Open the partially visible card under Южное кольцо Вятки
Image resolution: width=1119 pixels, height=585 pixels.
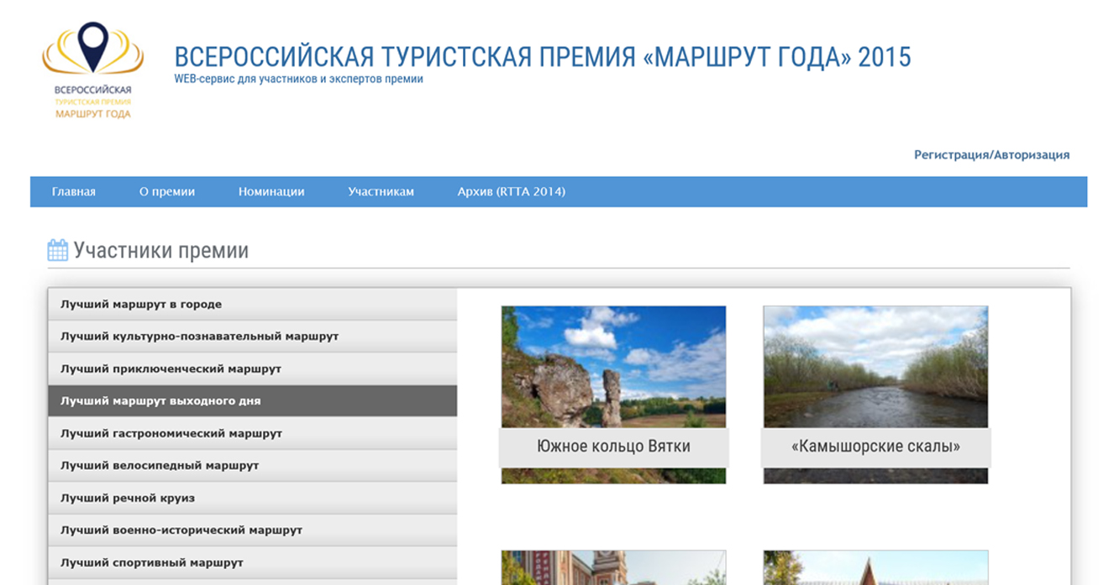pyautogui.click(x=614, y=567)
